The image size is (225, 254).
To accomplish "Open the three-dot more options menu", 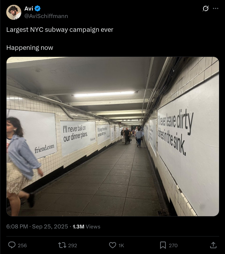I will (216, 9).
